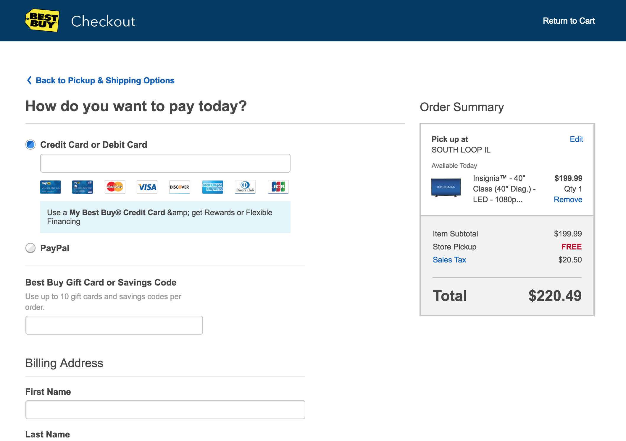
Task: Click the Best Buy logo icon
Action: click(x=41, y=20)
